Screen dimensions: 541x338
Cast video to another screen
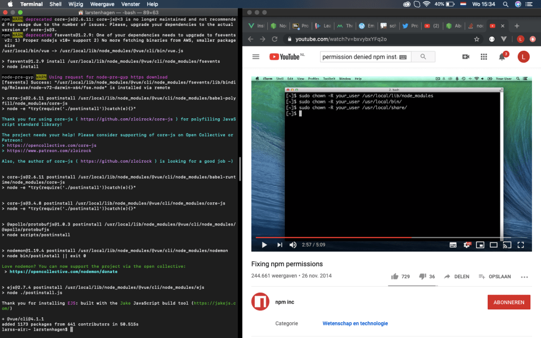[507, 245]
